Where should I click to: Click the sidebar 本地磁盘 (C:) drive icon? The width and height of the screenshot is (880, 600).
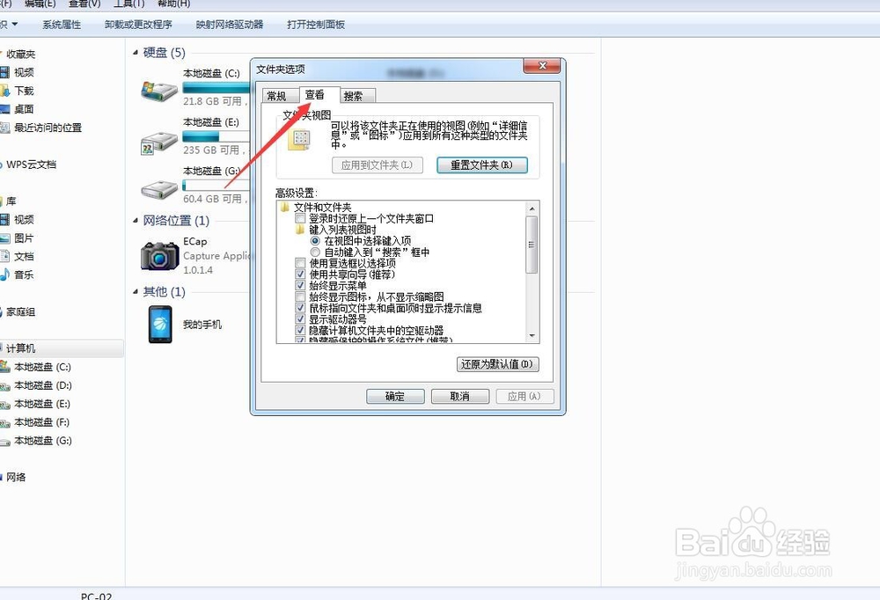click(4, 367)
